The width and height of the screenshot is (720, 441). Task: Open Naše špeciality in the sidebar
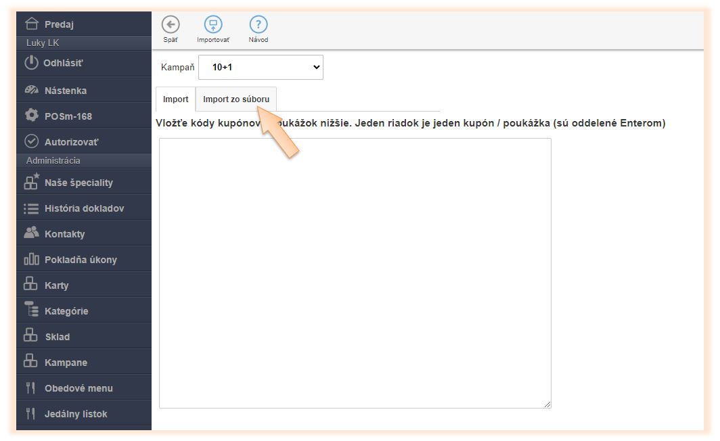(x=78, y=183)
